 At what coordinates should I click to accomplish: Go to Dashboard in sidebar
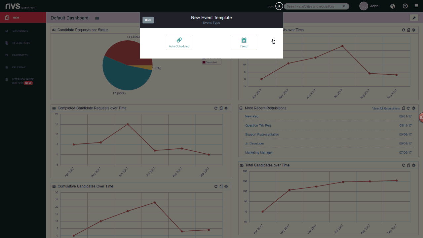point(20,31)
